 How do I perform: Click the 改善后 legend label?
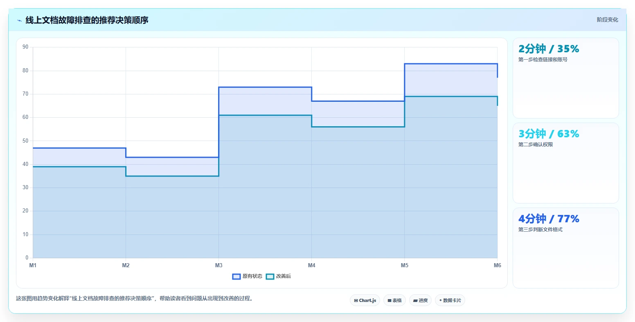tap(284, 277)
